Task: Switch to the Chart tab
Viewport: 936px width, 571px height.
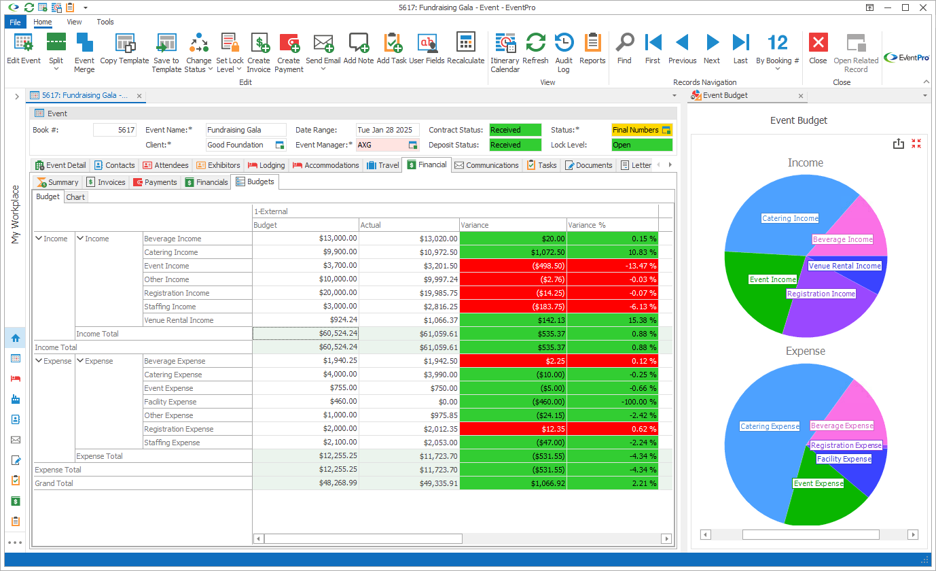Action: (x=76, y=196)
